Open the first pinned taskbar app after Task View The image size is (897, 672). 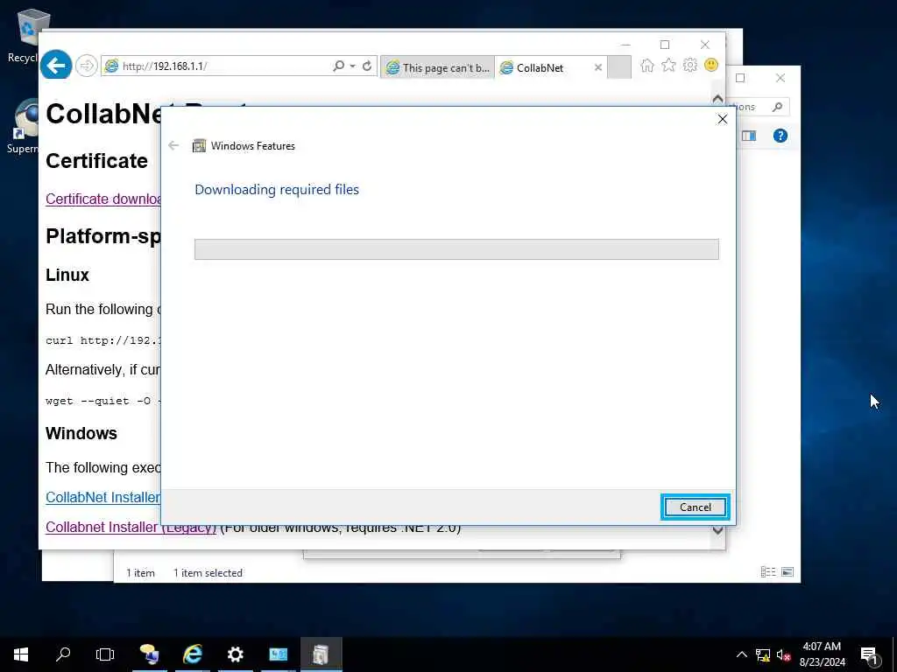click(149, 654)
